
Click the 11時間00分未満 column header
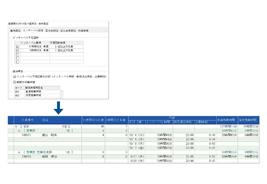(93, 120)
